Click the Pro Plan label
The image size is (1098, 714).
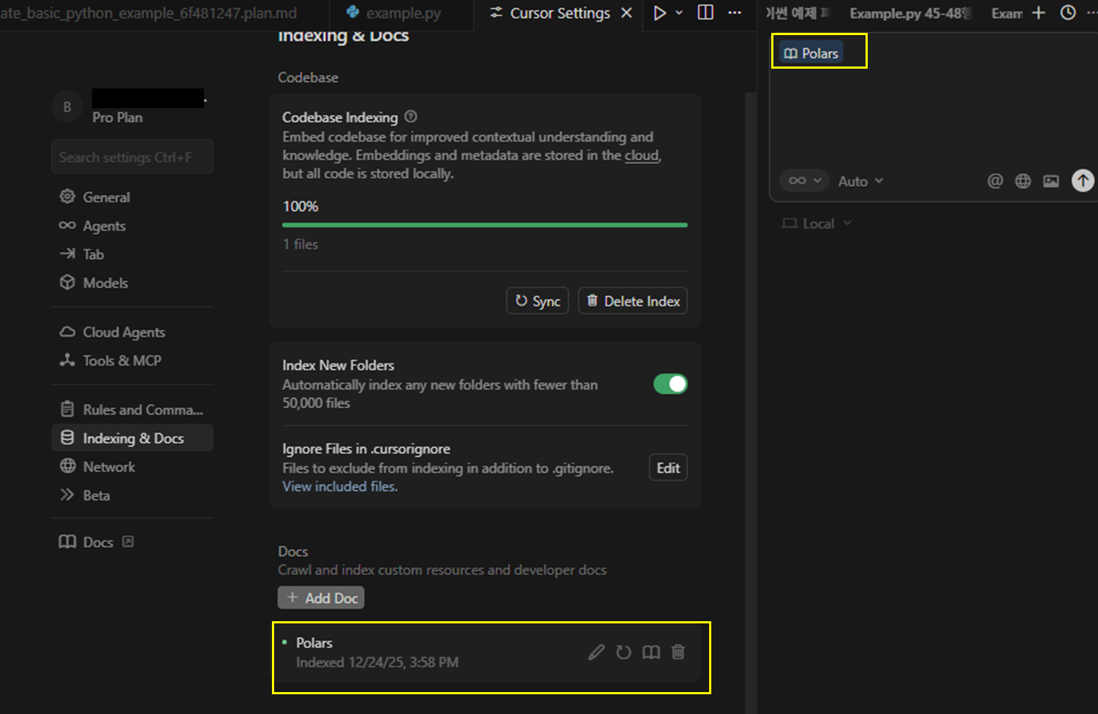(117, 118)
